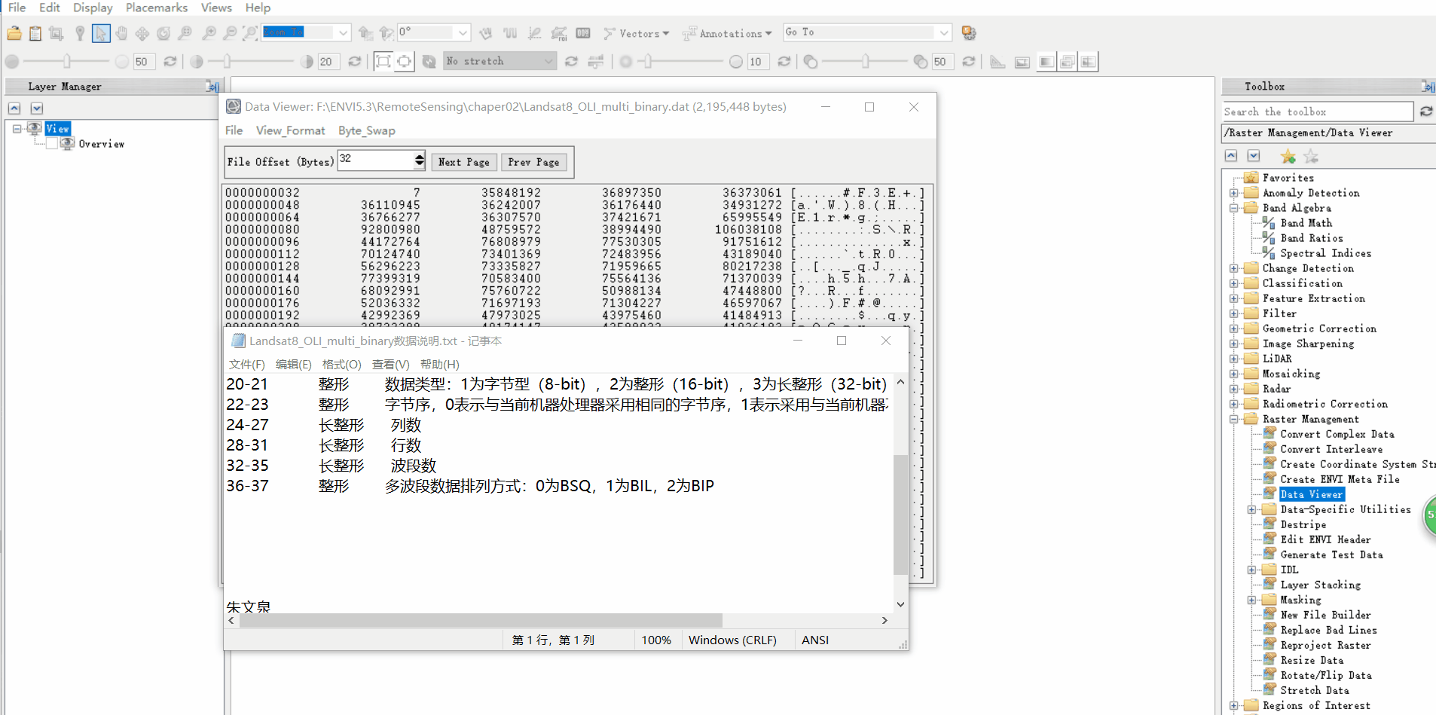
Task: Click the Portal view icon
Action: coord(1022,62)
